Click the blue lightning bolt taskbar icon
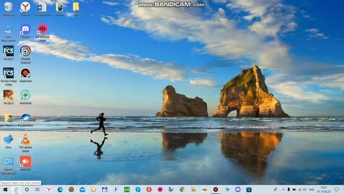The image size is (344, 194). point(116,190)
